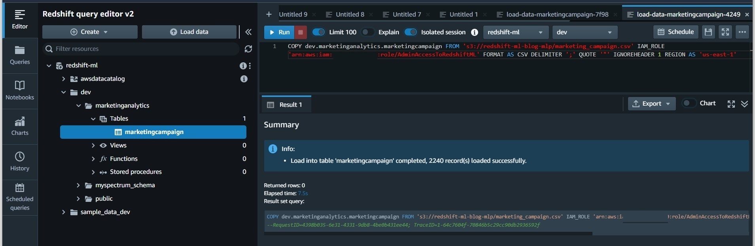Switch to load-data-marketingcampaign-7f98 tab
Screen dimensions: 755x246
(553, 15)
